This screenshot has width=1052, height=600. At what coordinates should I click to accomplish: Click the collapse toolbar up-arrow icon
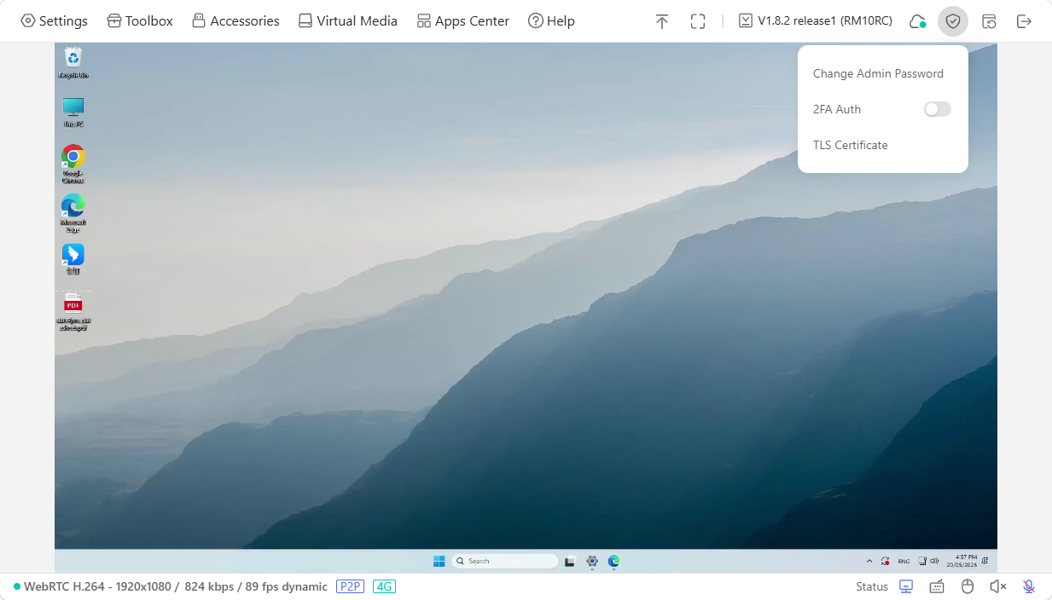pos(662,21)
